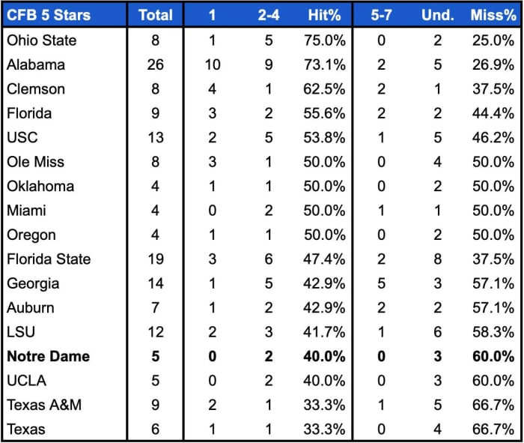Select Florida State's total value 19
This screenshot has width=524, height=443.
(x=156, y=259)
